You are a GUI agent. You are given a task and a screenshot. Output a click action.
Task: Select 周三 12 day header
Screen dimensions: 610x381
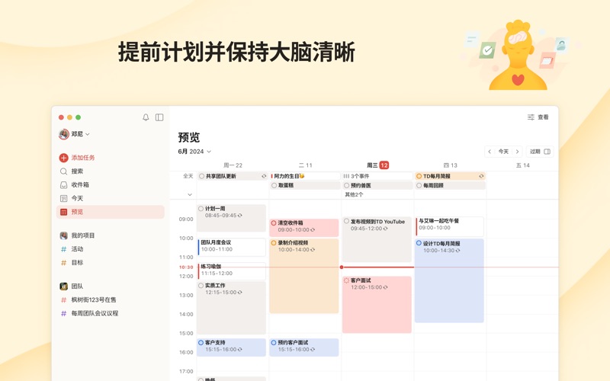(x=377, y=165)
